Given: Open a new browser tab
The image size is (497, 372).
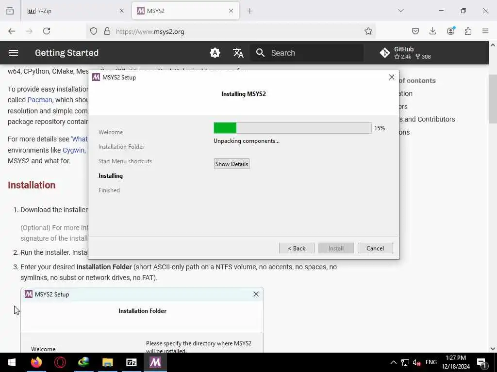Looking at the screenshot, I should pyautogui.click(x=250, y=11).
